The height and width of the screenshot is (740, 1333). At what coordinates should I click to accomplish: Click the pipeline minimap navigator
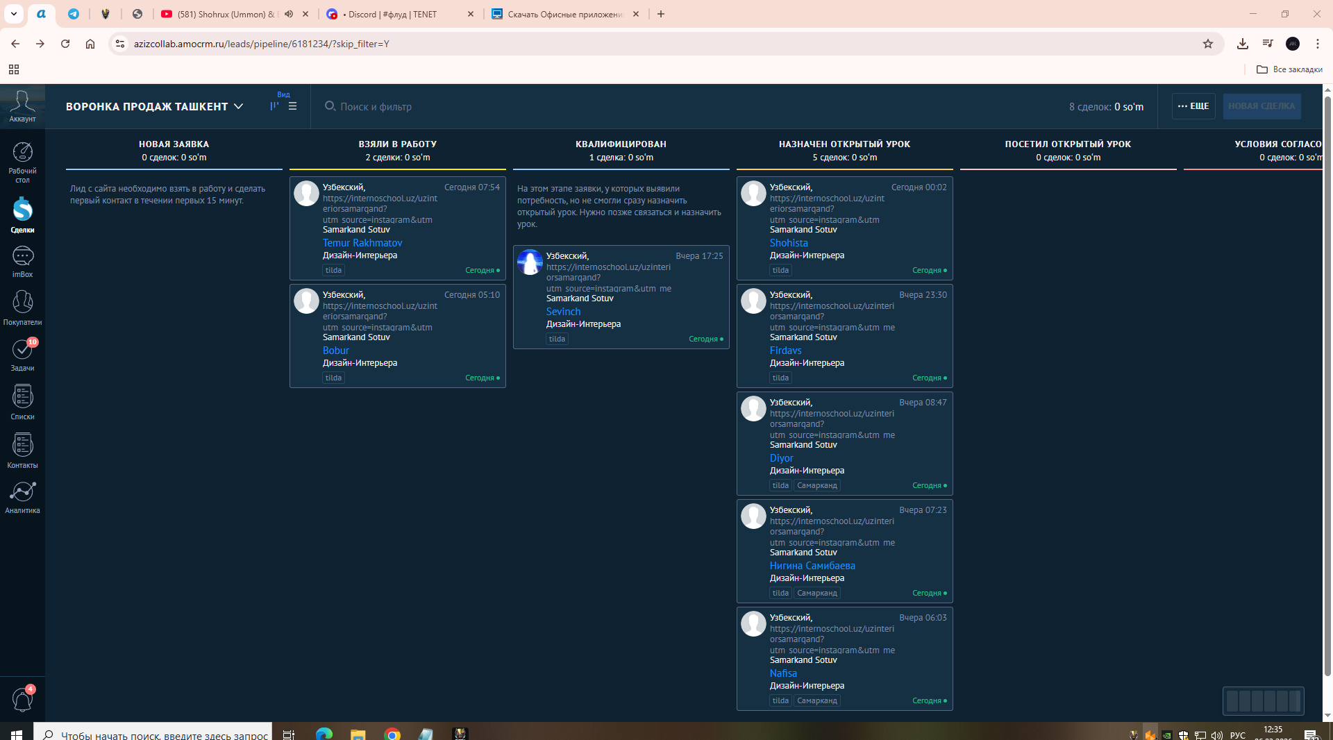(1263, 701)
